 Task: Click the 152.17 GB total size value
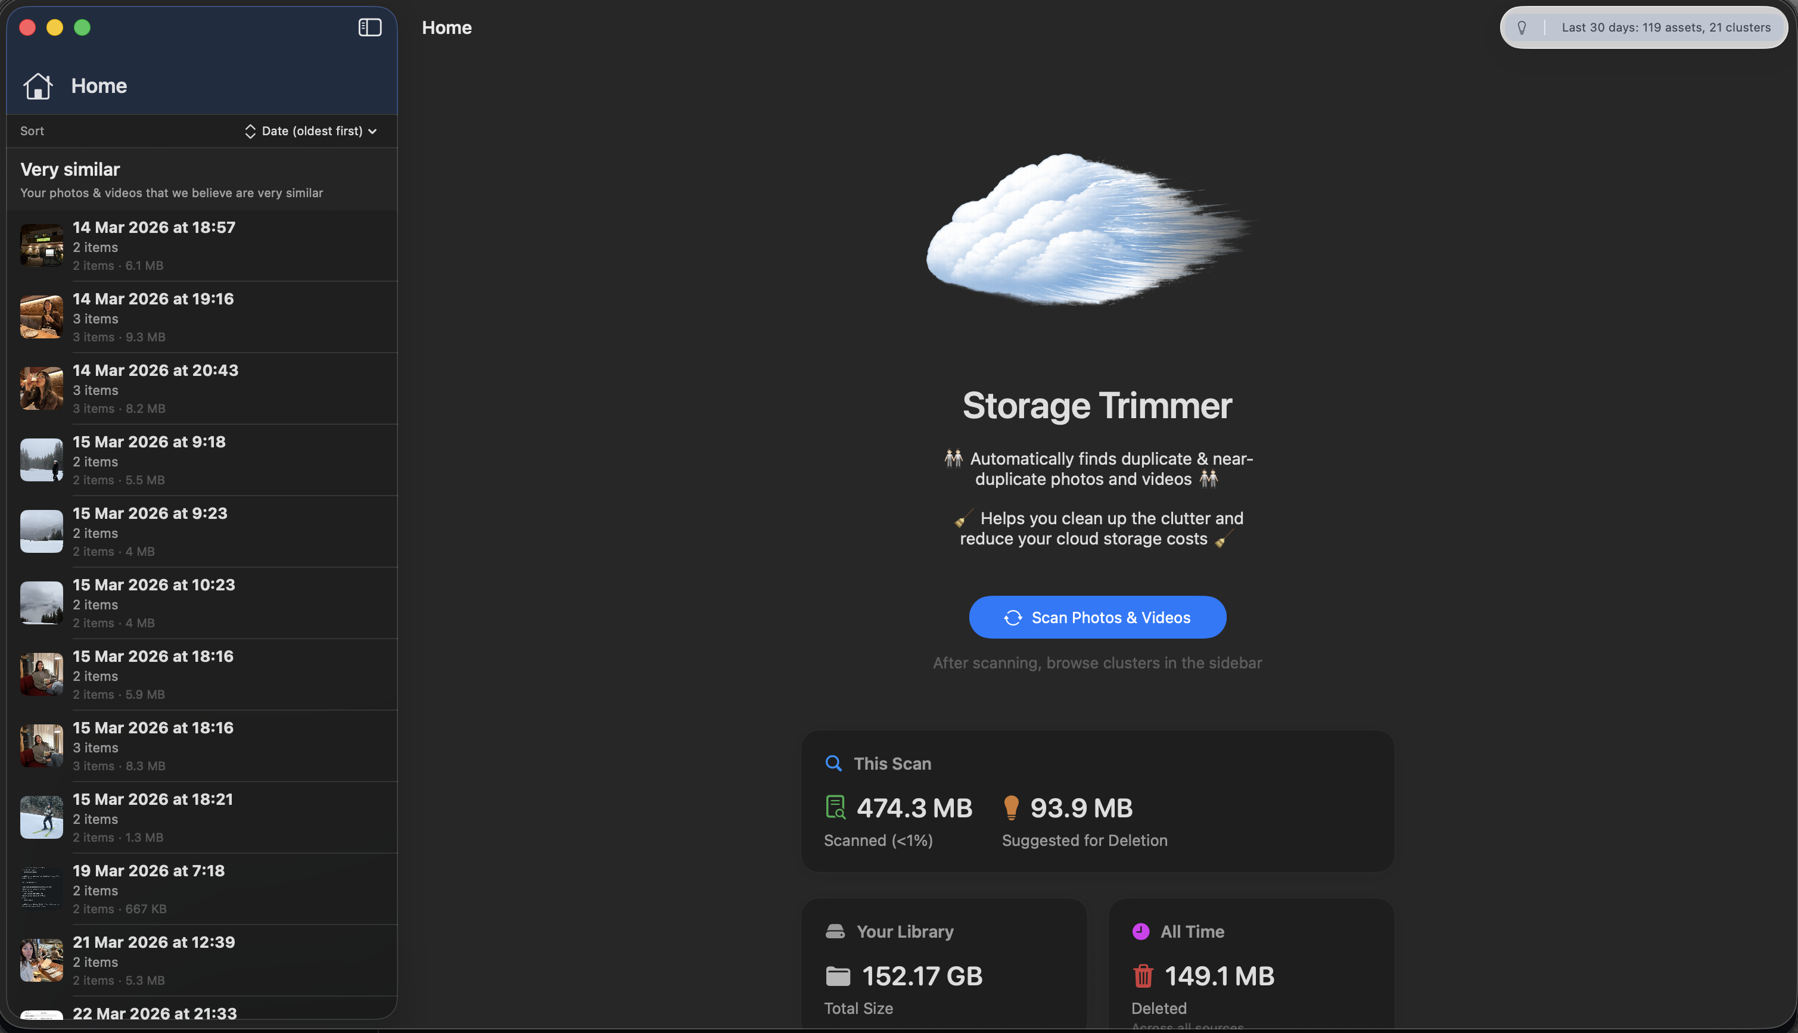(x=922, y=976)
